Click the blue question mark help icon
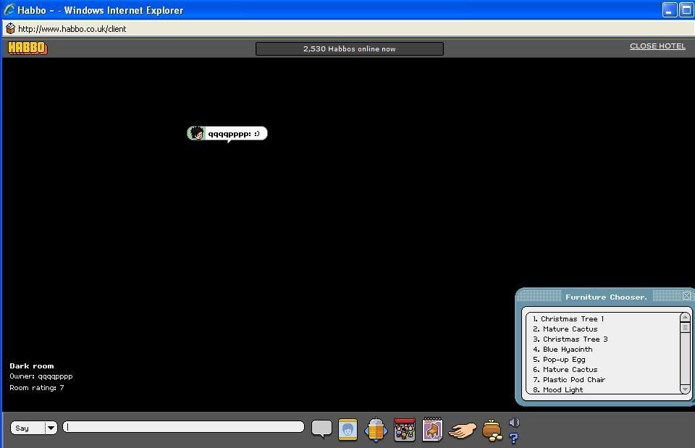Image resolution: width=695 pixels, height=448 pixels. coord(514,438)
